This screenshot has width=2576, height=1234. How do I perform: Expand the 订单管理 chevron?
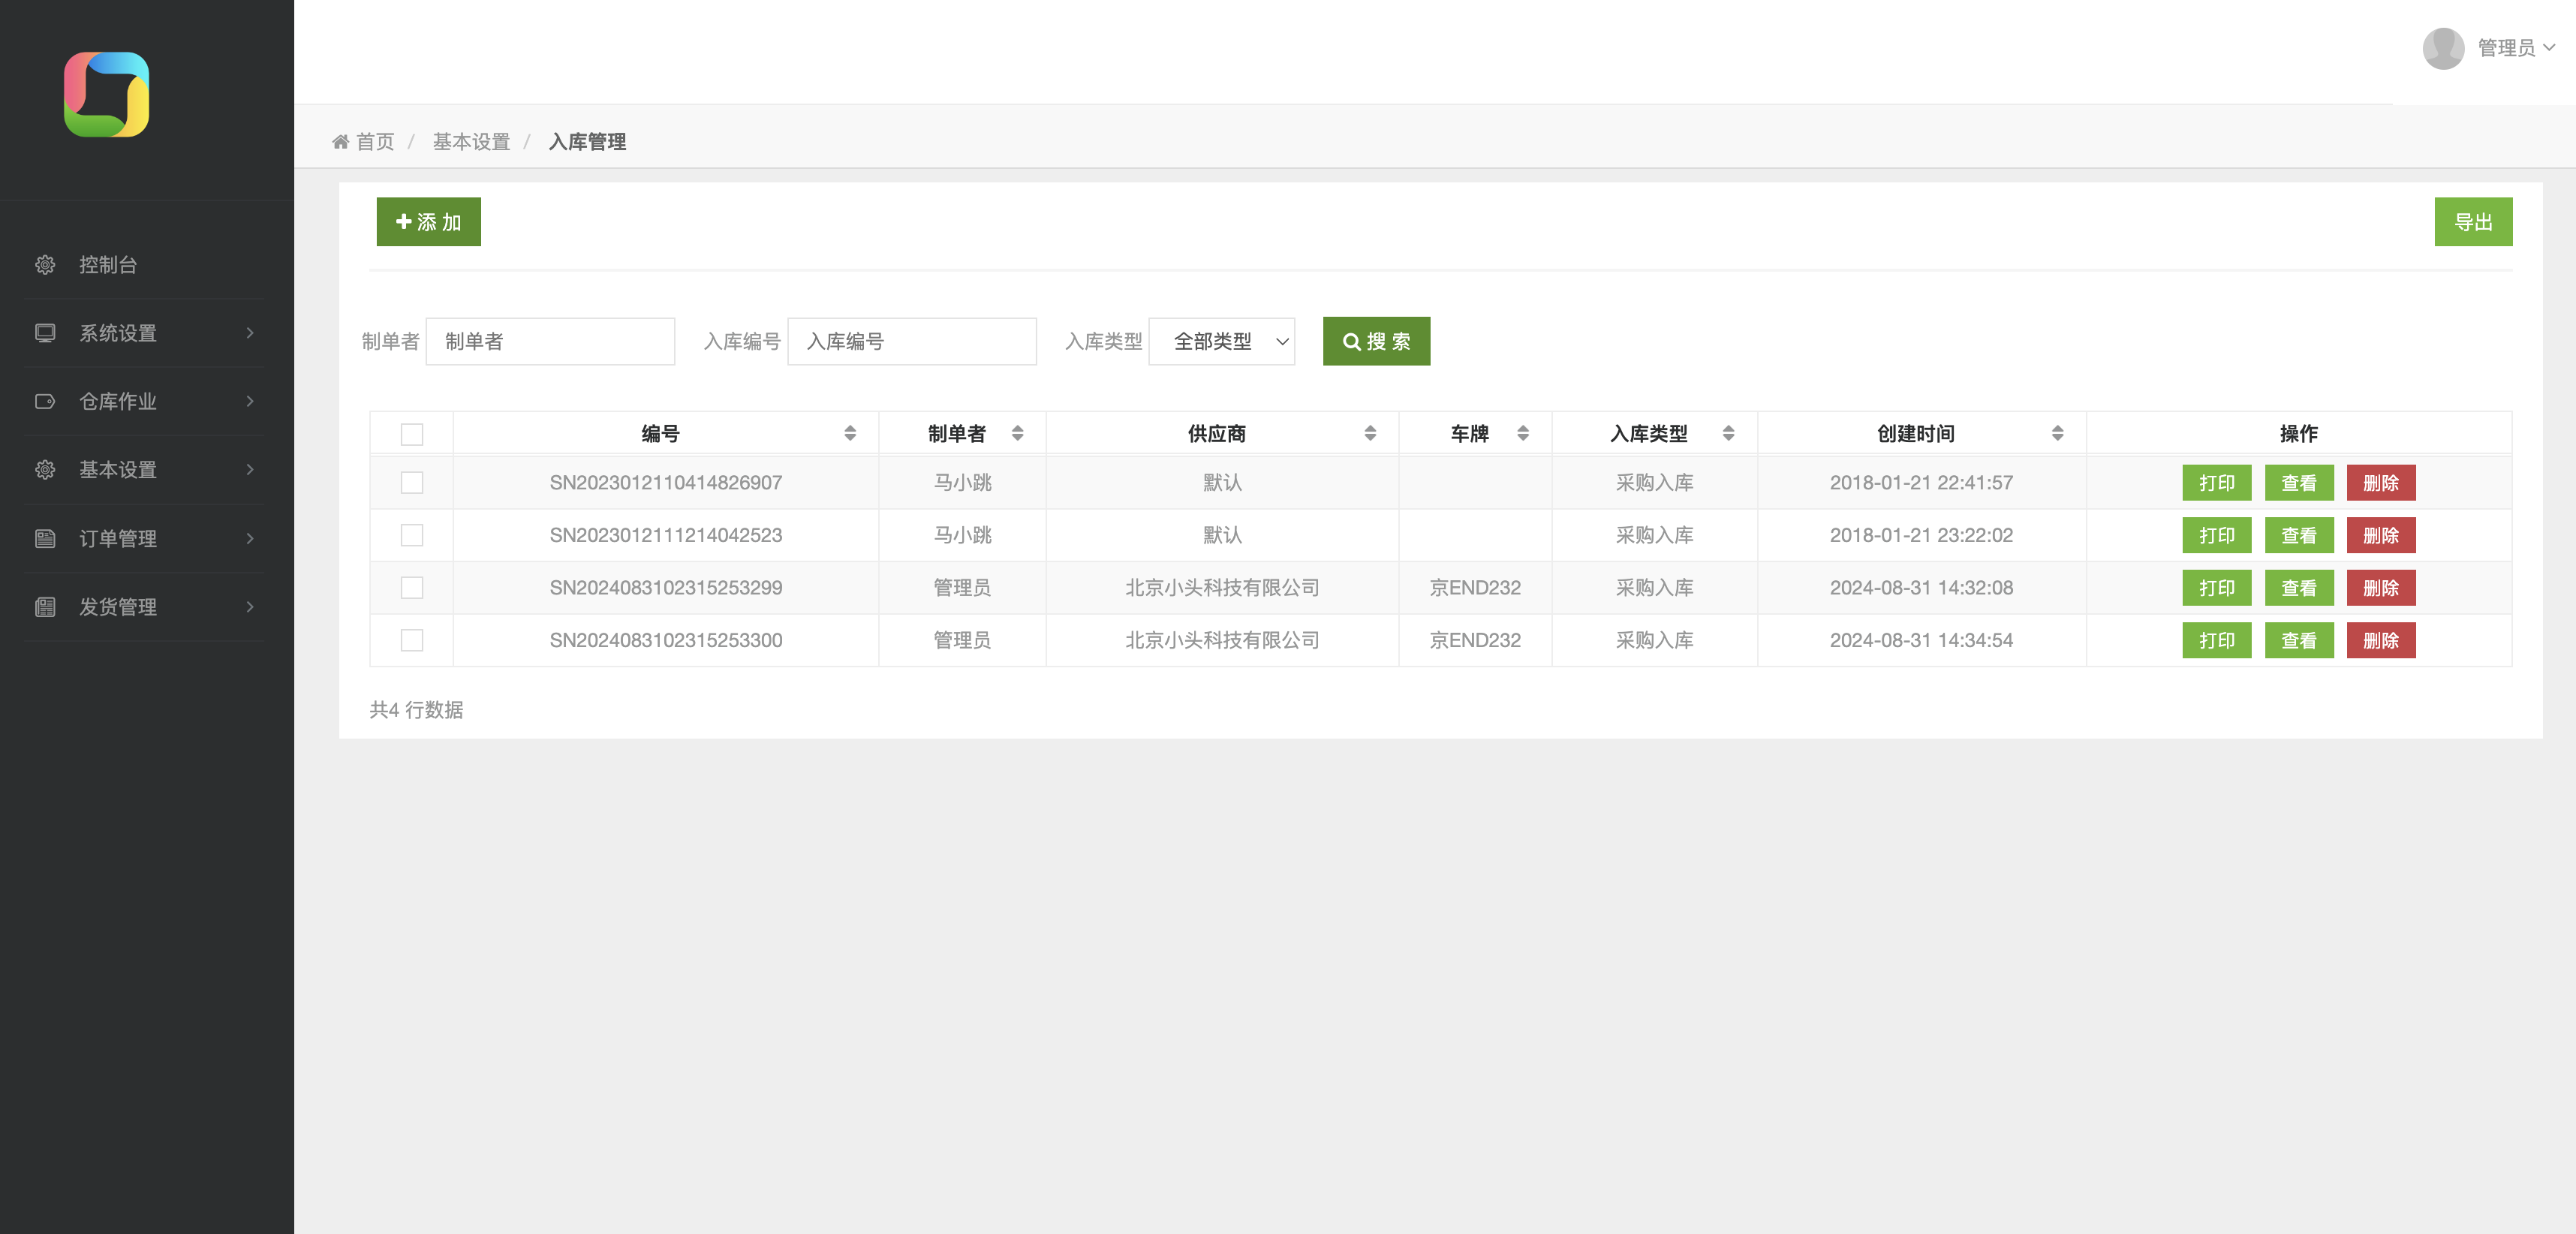click(x=250, y=538)
